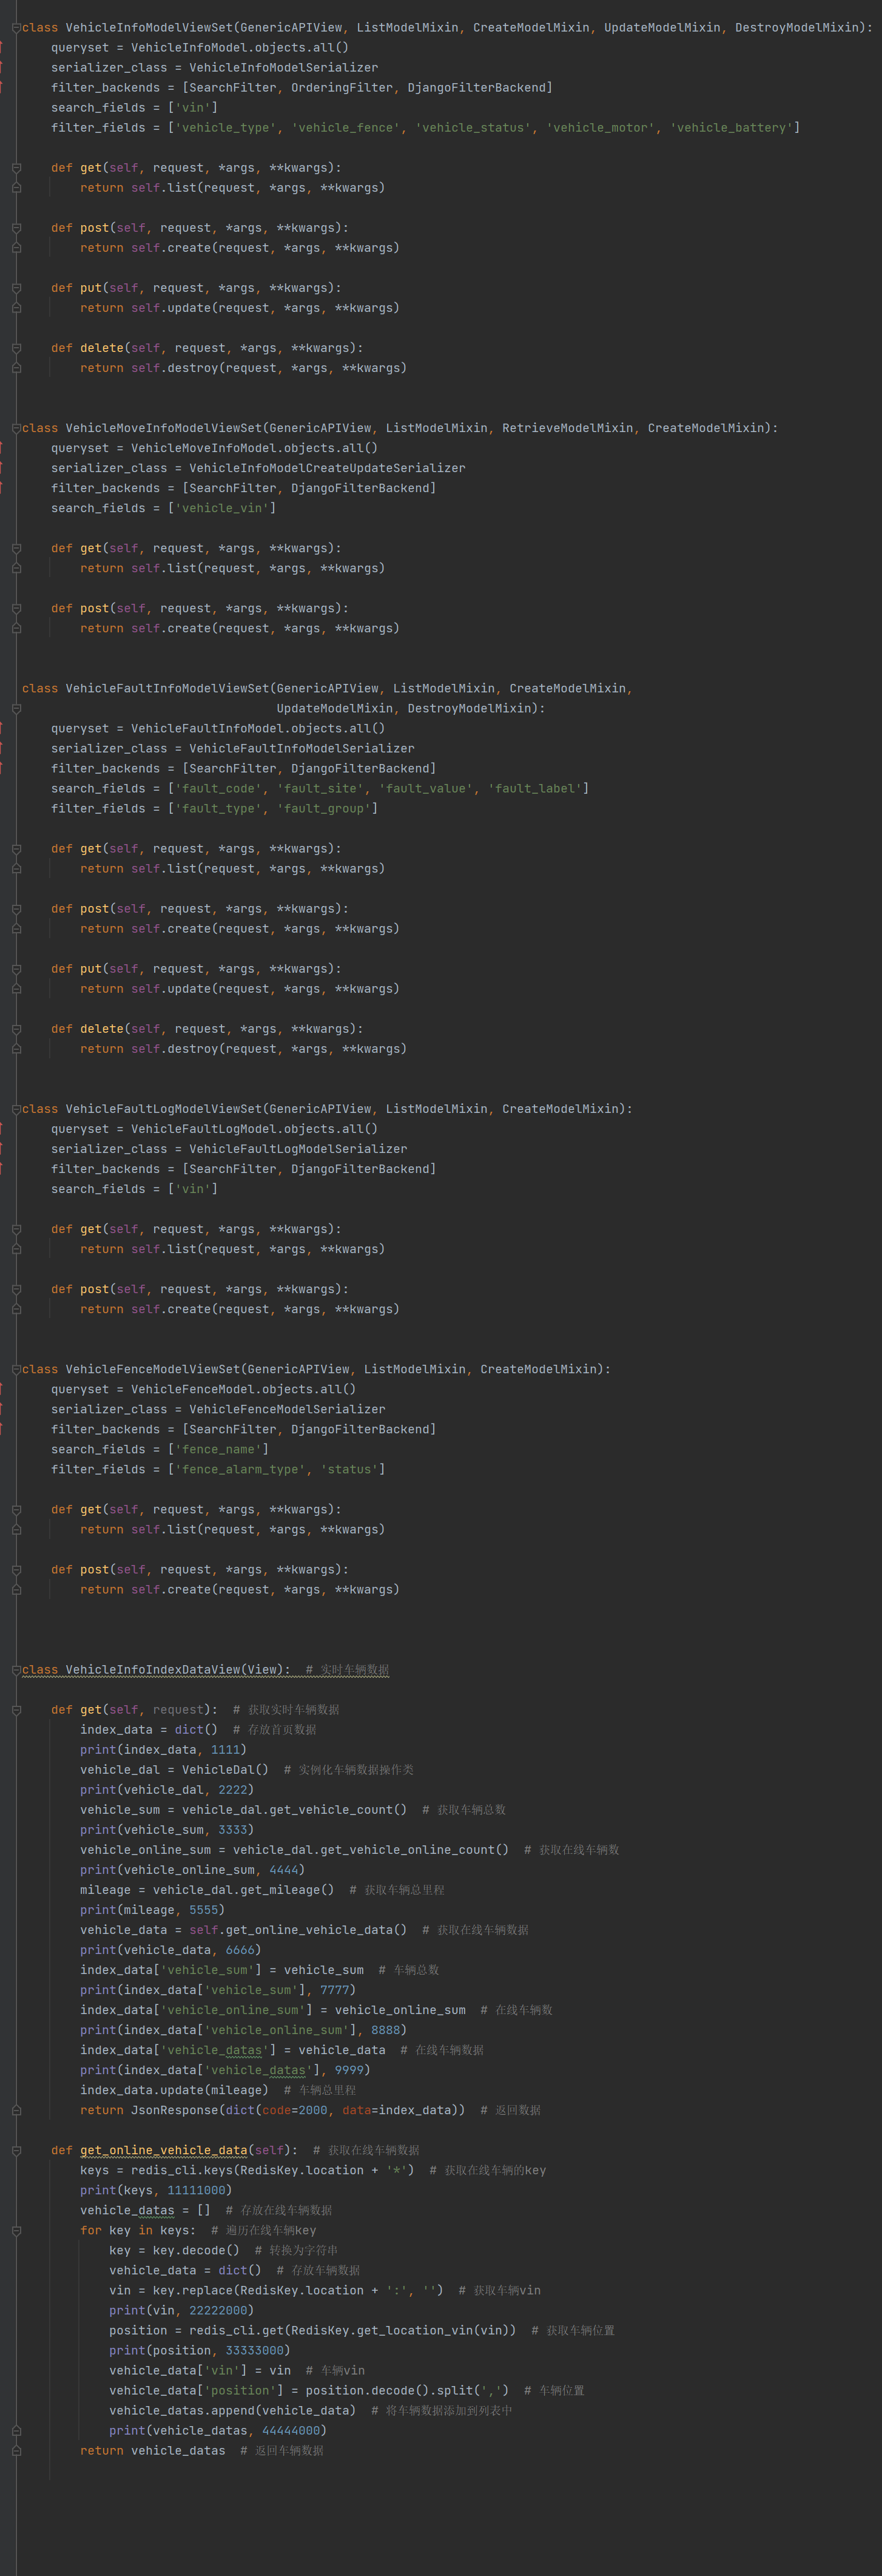Click override arrow beside VehicleFaultLogModelSerializer line
This screenshot has height=2576, width=882.
tap(2, 1149)
